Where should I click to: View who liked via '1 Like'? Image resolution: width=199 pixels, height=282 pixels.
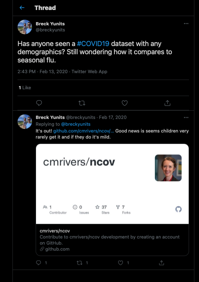[25, 87]
